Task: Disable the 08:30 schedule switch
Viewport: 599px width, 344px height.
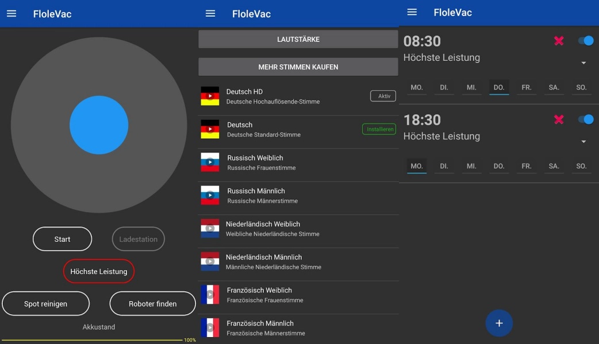Action: coord(586,41)
